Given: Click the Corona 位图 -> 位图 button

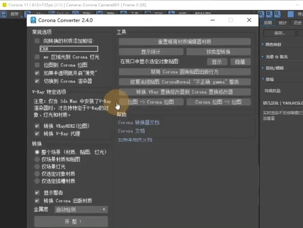Looking at the screenshot, I should click(218, 102).
